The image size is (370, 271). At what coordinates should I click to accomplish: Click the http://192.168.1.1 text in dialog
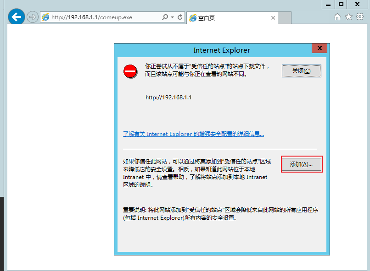pos(168,98)
